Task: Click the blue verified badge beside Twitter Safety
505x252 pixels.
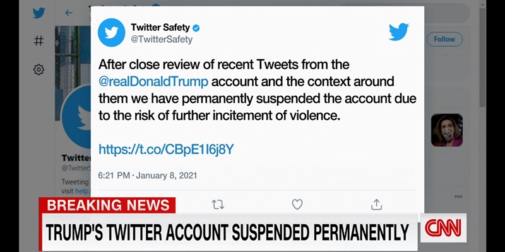Action: coord(196,28)
